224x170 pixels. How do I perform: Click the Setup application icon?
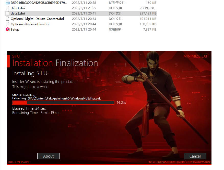8,30
